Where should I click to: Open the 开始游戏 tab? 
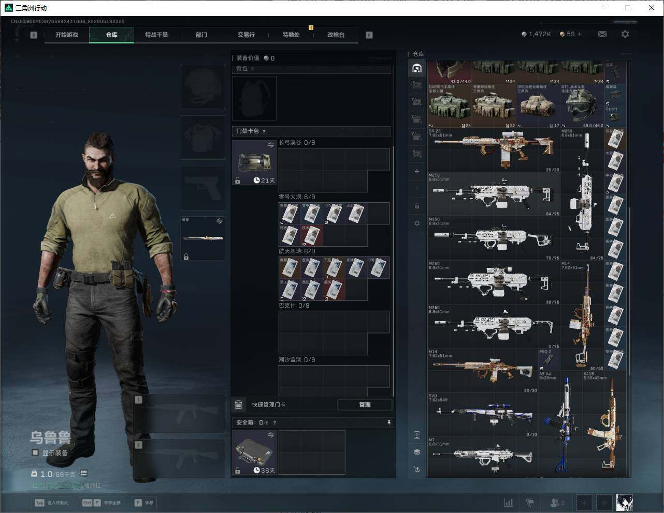pyautogui.click(x=66, y=35)
